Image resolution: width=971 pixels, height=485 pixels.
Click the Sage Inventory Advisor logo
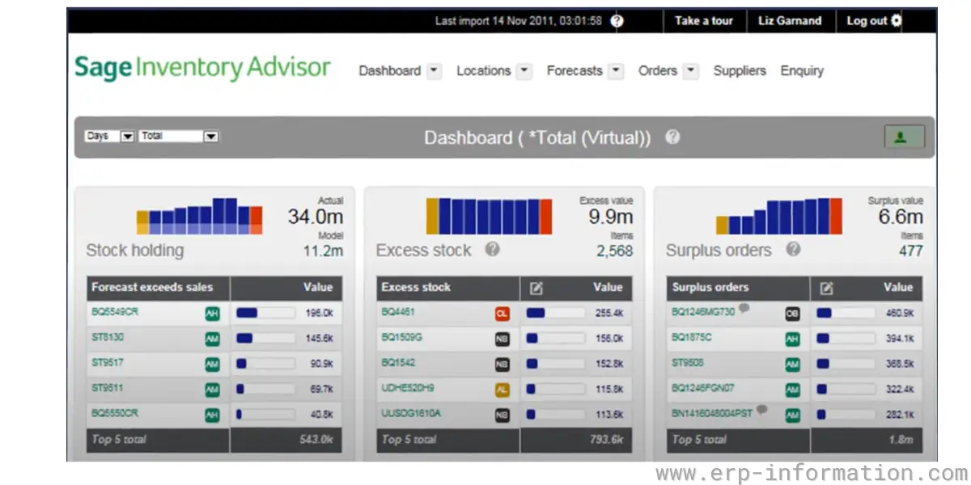tap(202, 68)
